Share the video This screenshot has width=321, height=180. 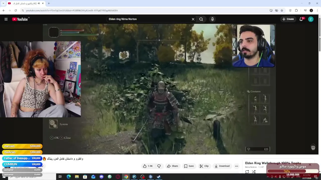(x=173, y=166)
